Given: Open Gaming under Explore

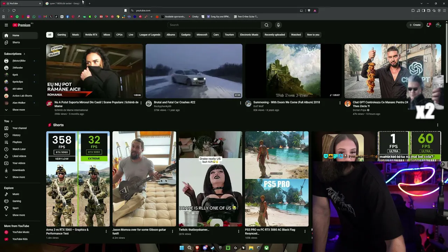Looking at the screenshot, I should click(19, 201).
